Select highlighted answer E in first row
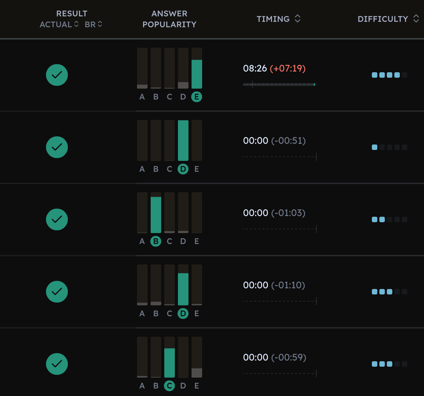 197,97
